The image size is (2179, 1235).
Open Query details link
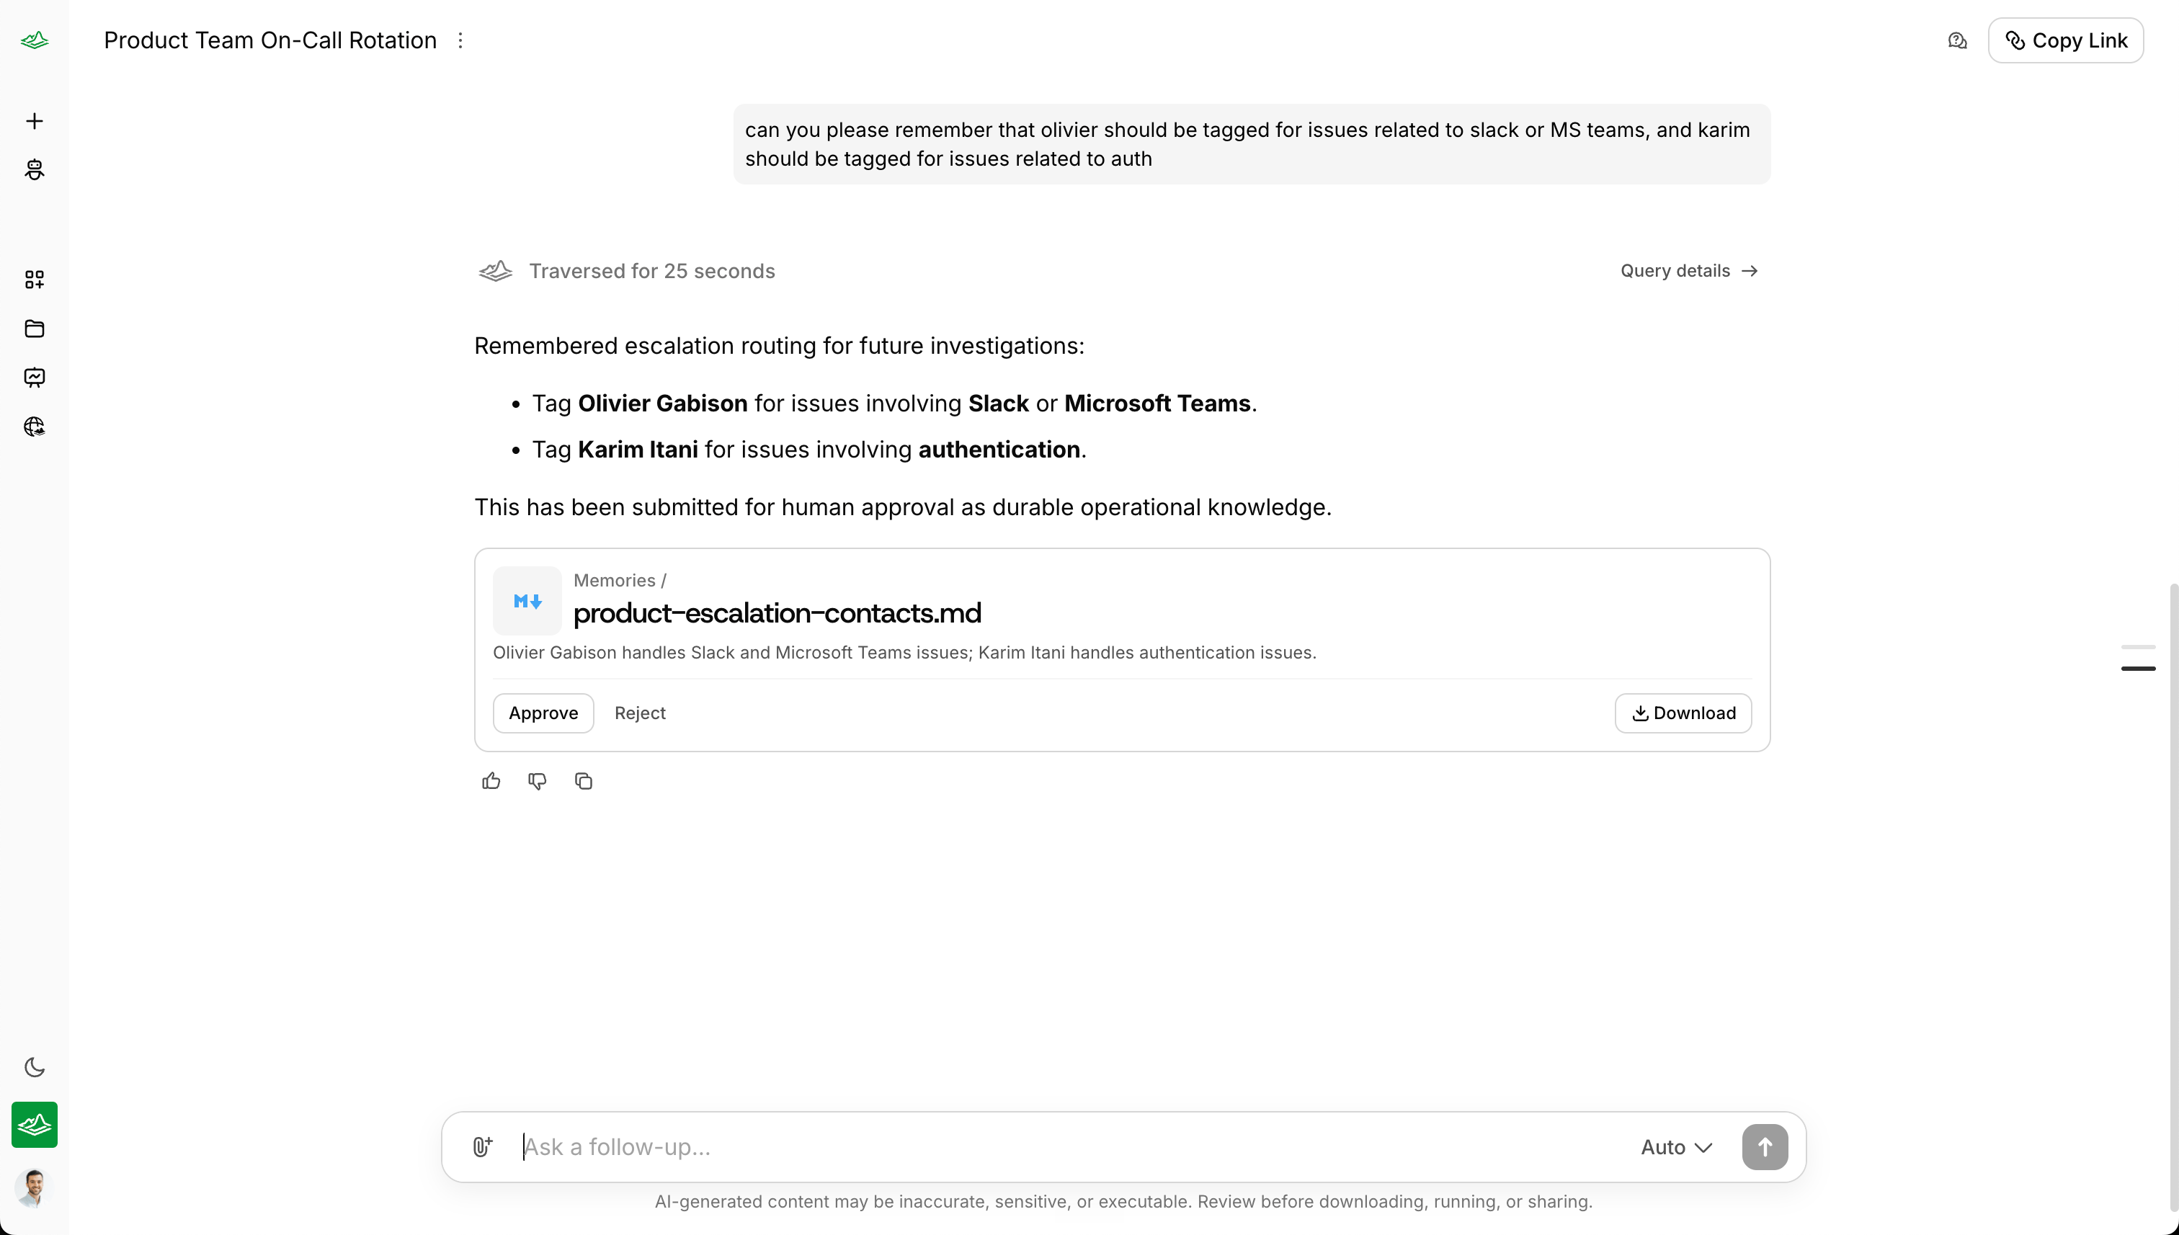1689,271
